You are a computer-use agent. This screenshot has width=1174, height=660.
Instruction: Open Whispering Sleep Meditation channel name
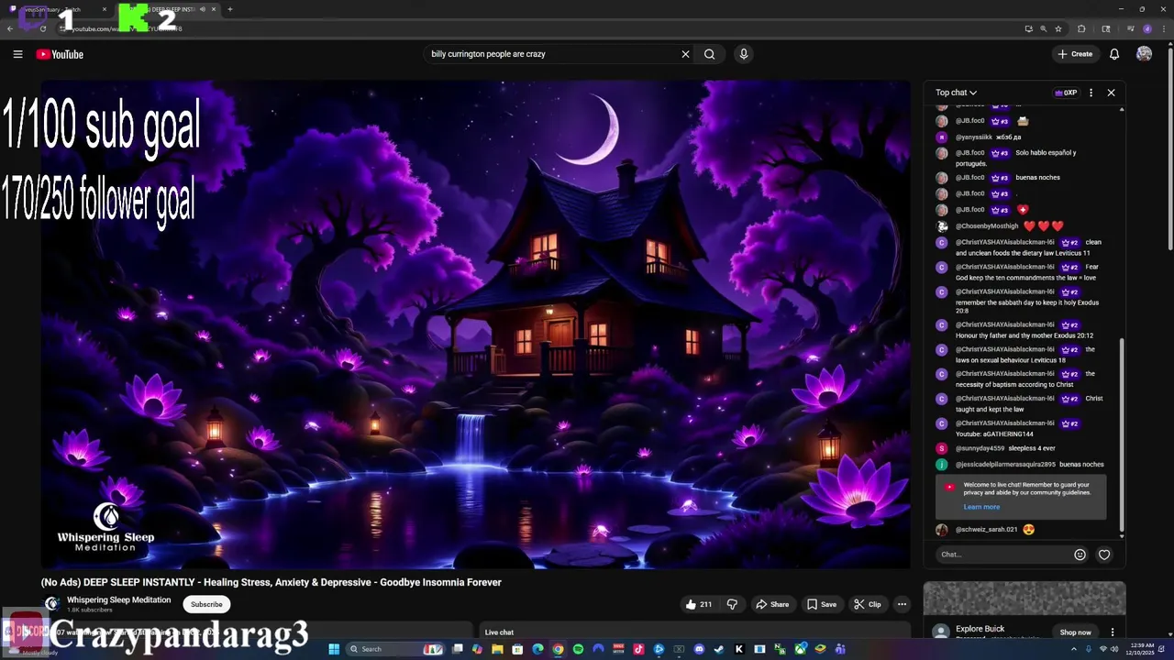tap(118, 599)
